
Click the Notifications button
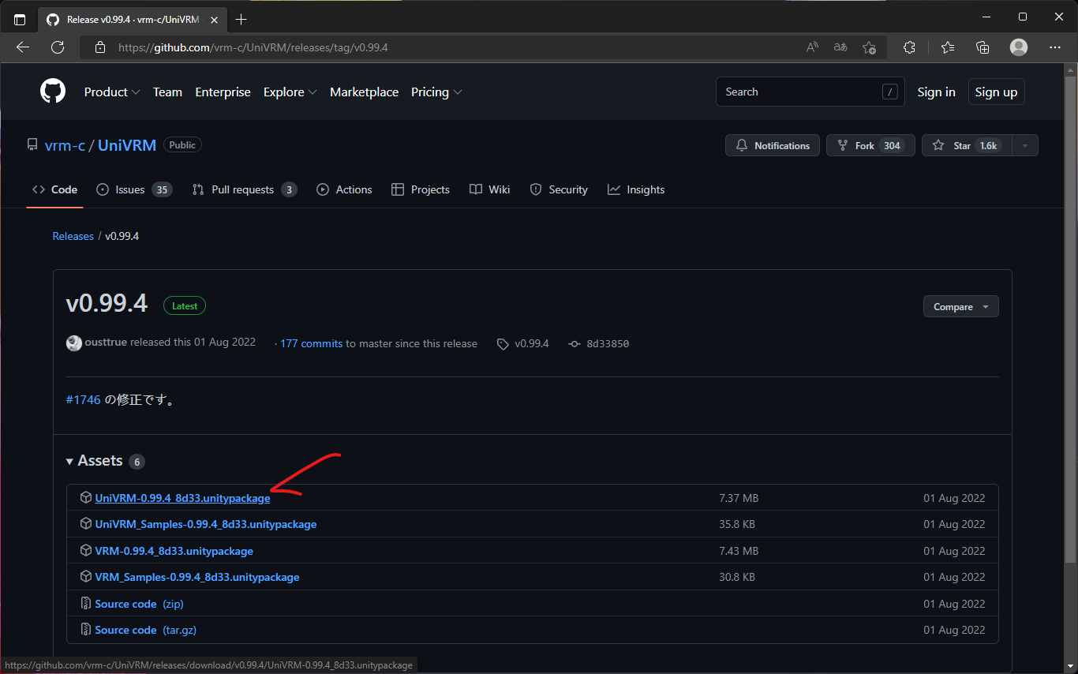tap(773, 145)
